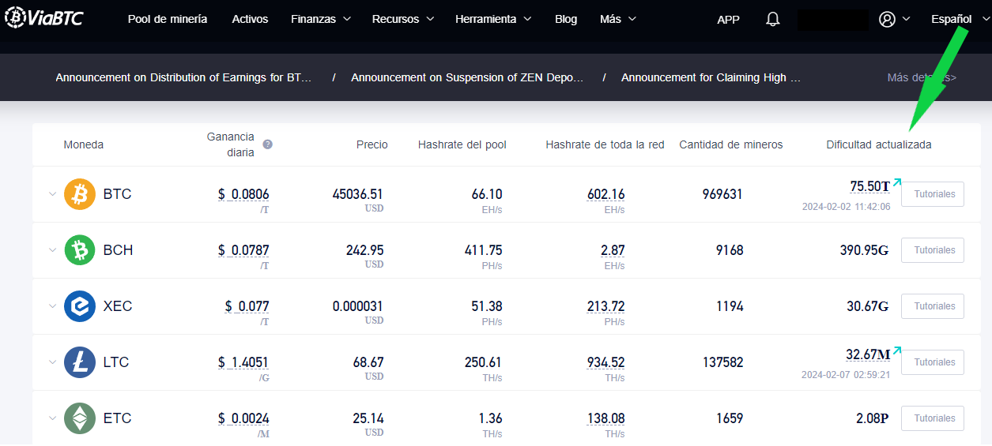Image resolution: width=992 pixels, height=446 pixels.
Task: Expand the XEC row chevron
Action: point(52,306)
